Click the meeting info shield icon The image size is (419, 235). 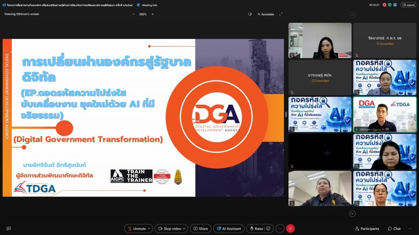coord(138,5)
